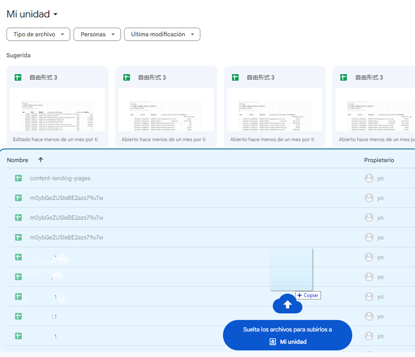Select the content-landing-pages file name
Screen dimensions: 415x357
tap(60, 178)
